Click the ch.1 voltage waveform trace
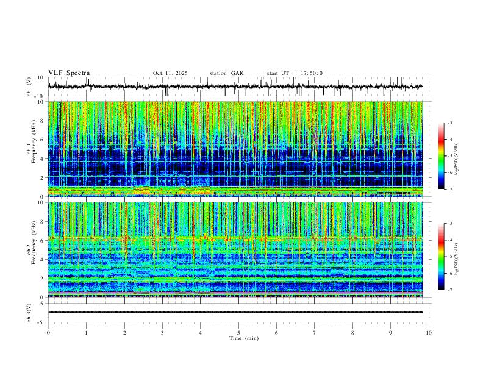 point(235,87)
